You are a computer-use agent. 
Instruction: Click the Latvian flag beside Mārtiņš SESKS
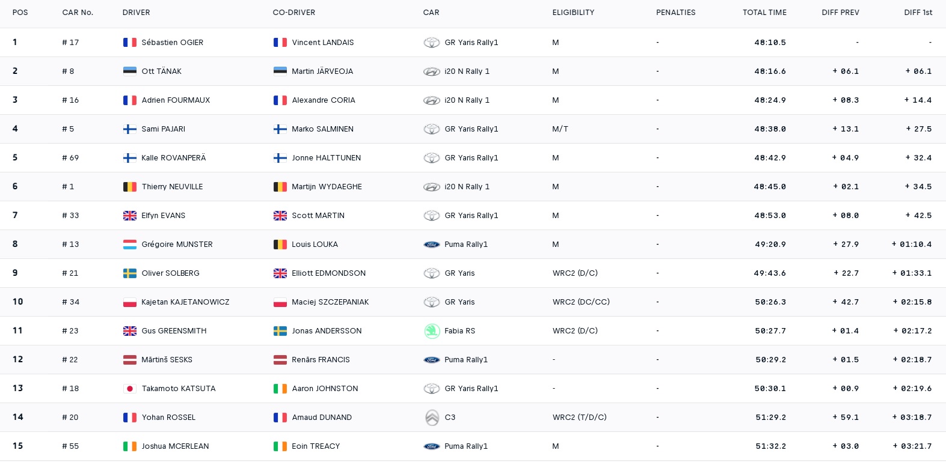point(129,360)
